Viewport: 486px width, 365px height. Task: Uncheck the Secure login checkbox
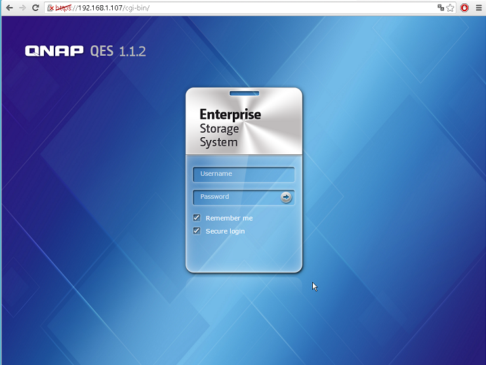pyautogui.click(x=197, y=231)
